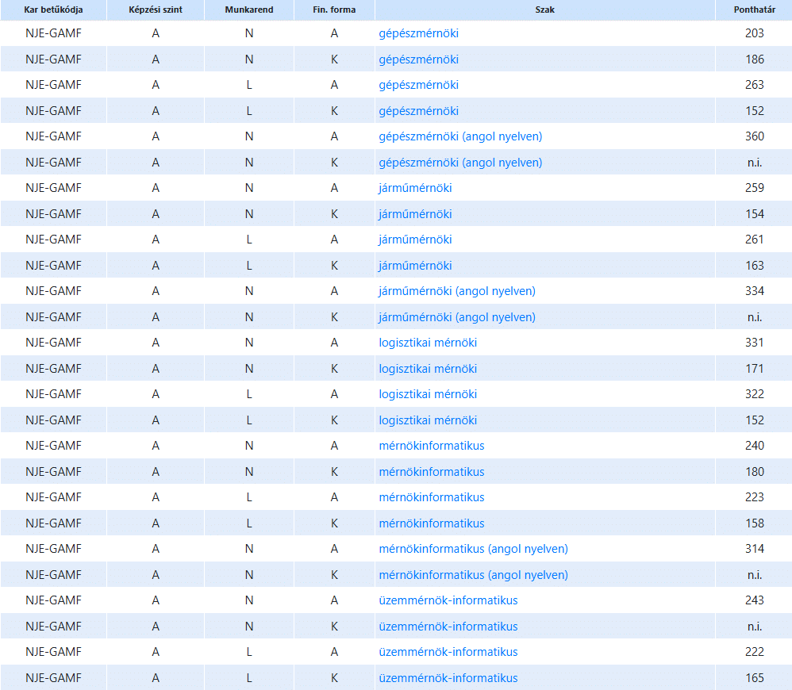792x690 pixels.
Task: Click the 'Fin. forma' column header
Action: (334, 10)
